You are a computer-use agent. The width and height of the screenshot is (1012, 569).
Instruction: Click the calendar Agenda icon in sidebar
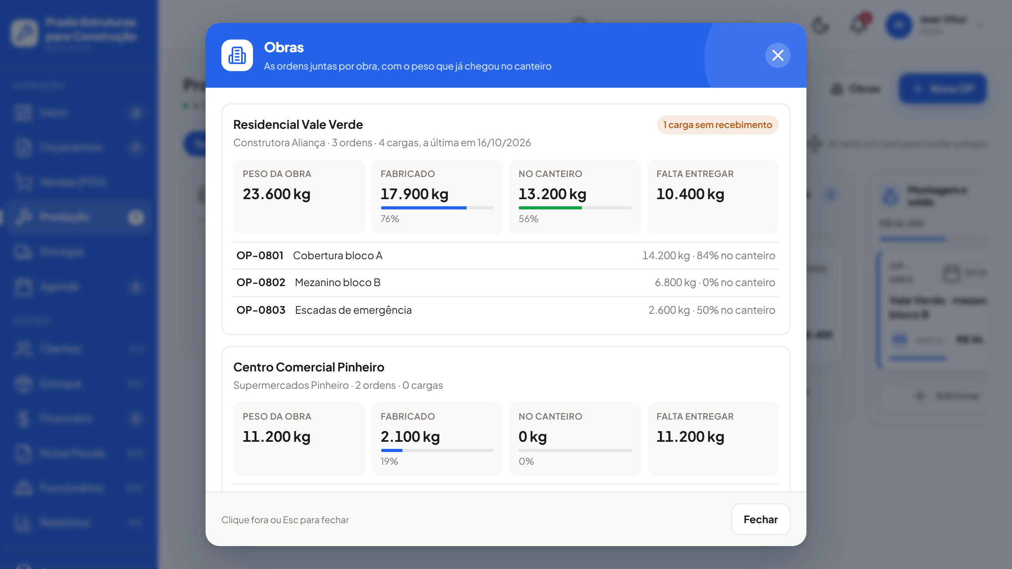point(24,286)
